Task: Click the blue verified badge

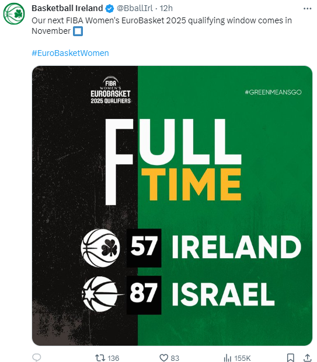Action: pyautogui.click(x=110, y=9)
